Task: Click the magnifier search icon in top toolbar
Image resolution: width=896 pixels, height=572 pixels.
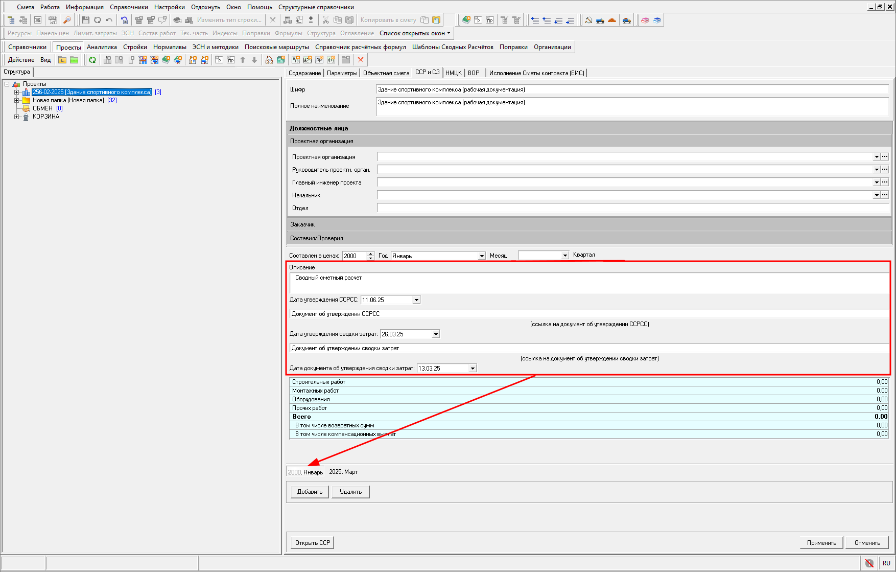Action: point(67,20)
